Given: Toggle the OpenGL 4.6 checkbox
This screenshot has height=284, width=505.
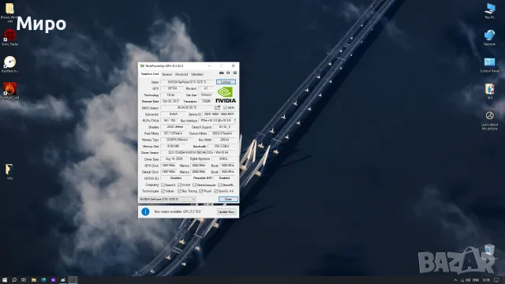Looking at the screenshot, I should (x=215, y=191).
